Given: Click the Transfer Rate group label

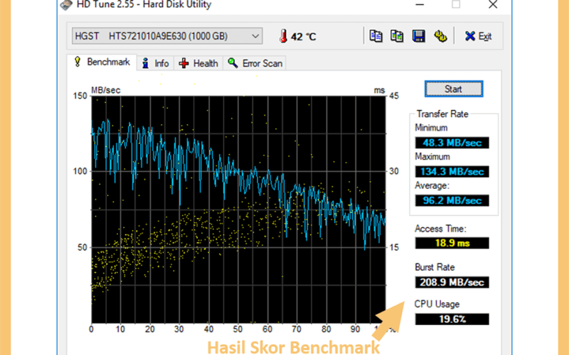Looking at the screenshot, I should 442,114.
